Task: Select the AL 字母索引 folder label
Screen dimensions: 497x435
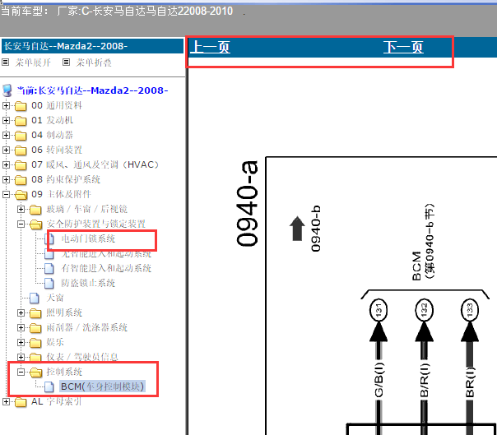Action: click(x=57, y=402)
